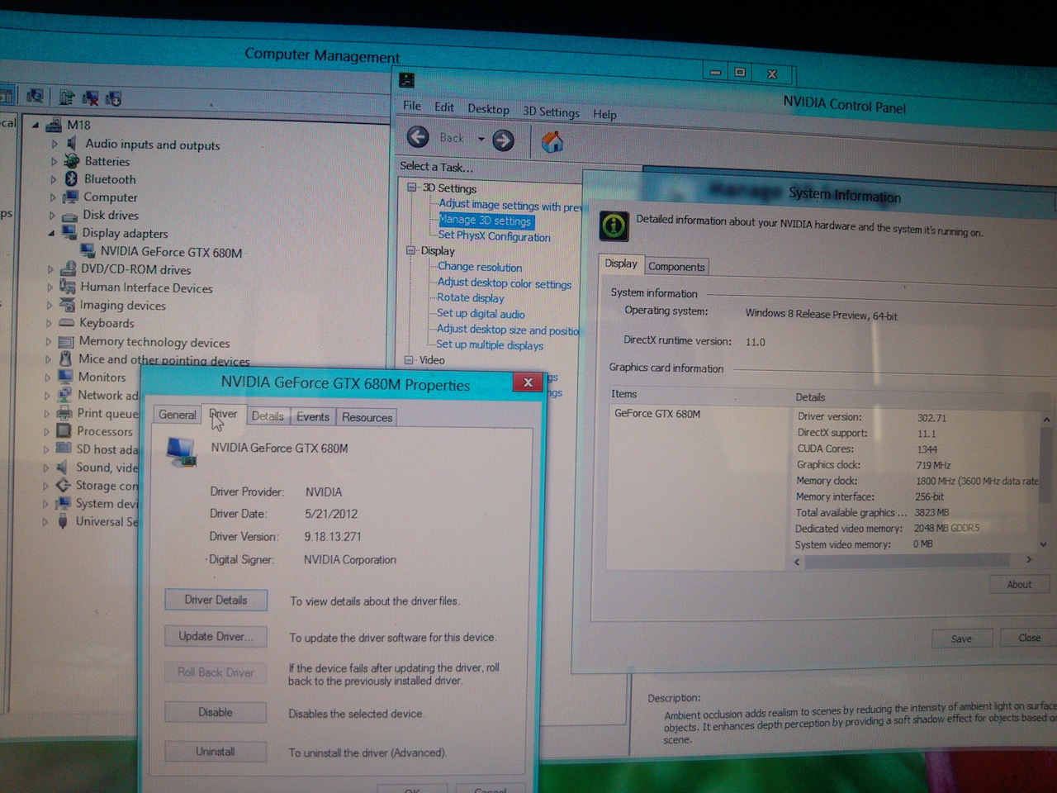Open the Back history dropdown arrow
This screenshot has width=1057, height=793.
(481, 140)
